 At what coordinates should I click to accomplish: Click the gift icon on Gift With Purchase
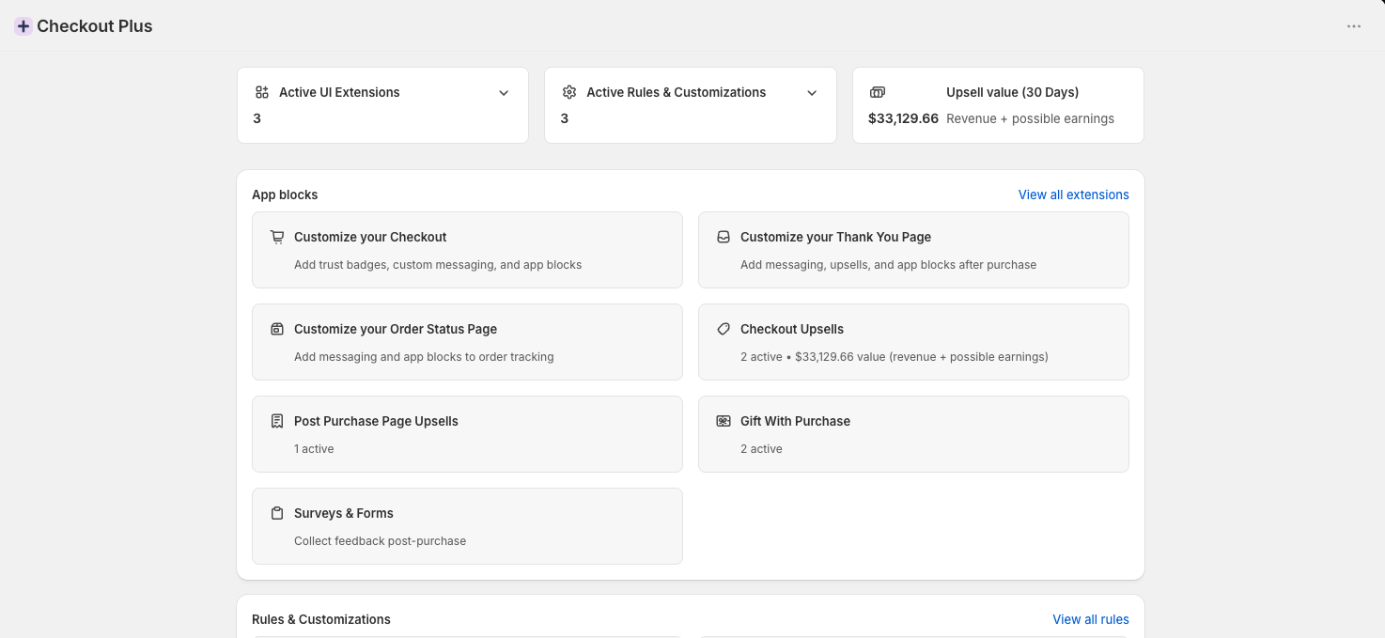click(724, 421)
